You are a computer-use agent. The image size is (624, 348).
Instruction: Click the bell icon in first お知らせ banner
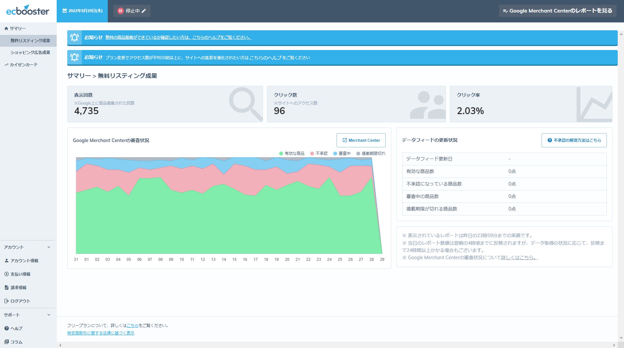pos(74,37)
